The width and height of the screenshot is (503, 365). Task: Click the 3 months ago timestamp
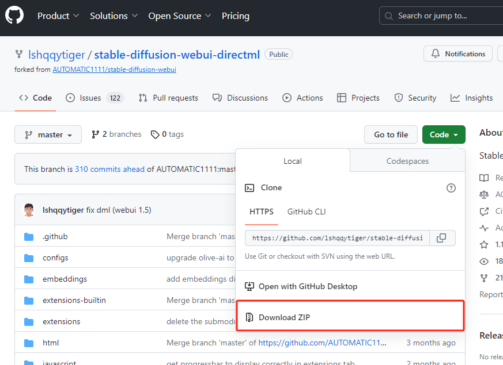point(431,343)
